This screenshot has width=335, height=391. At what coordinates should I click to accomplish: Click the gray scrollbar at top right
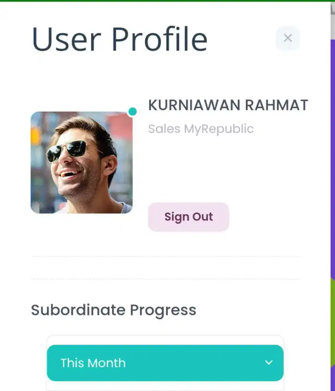(x=333, y=20)
